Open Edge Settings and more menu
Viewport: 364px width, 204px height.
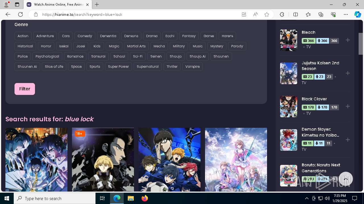pyautogui.click(x=346, y=14)
